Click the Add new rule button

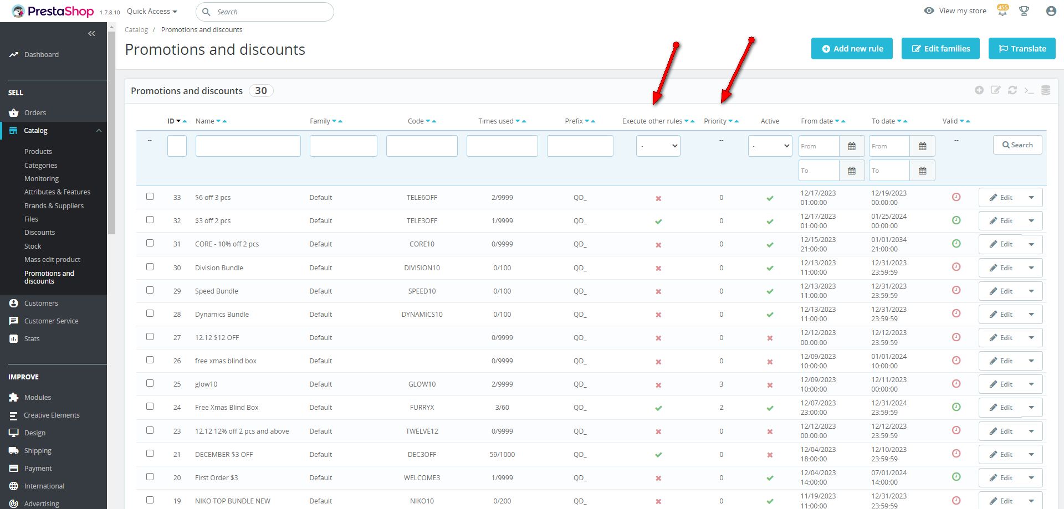(x=852, y=49)
